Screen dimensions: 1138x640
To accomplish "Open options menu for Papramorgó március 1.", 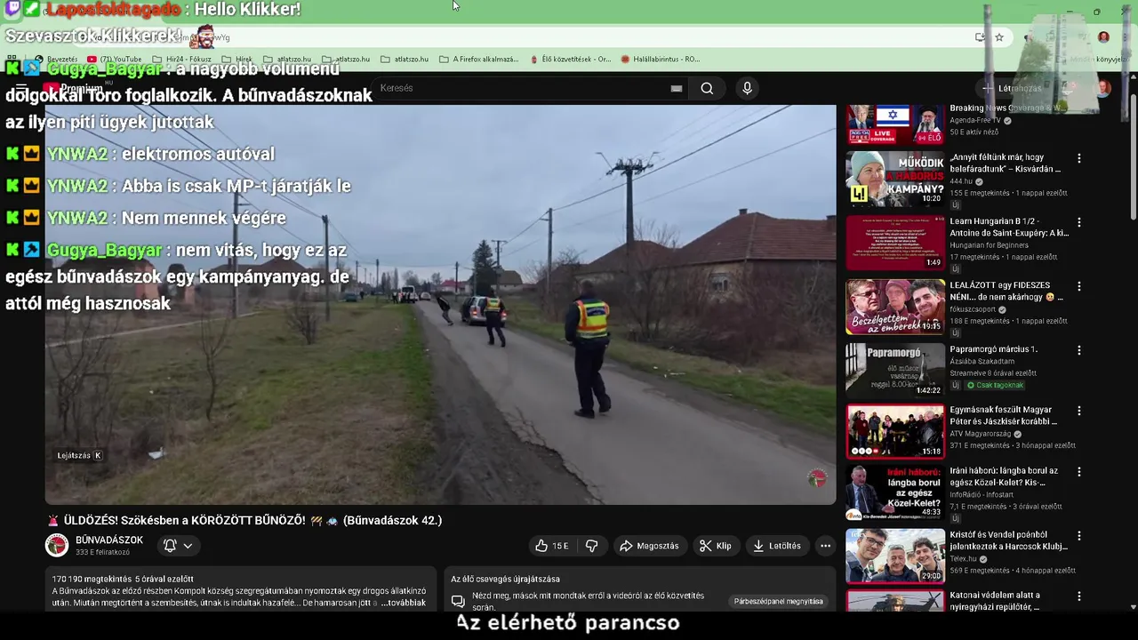I will click(1079, 350).
